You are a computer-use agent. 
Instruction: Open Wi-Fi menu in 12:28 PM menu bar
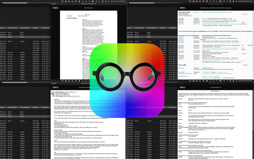click(97, 1)
